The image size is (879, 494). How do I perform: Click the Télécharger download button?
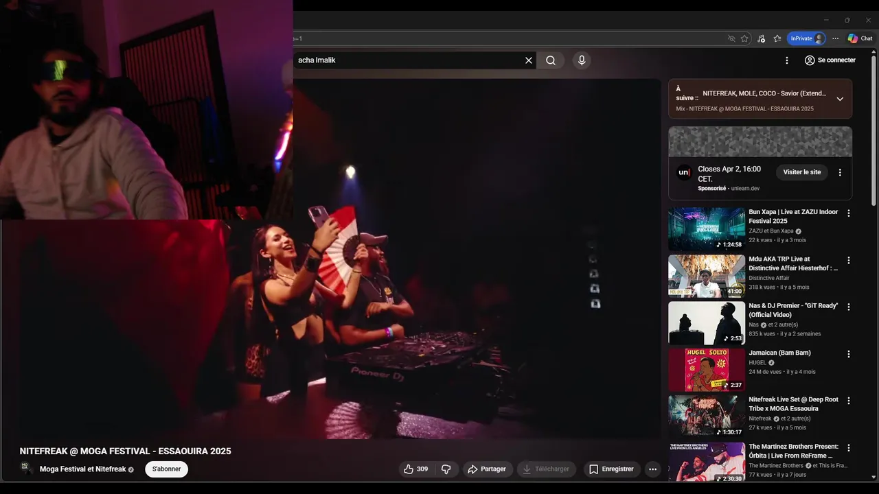[546, 469]
